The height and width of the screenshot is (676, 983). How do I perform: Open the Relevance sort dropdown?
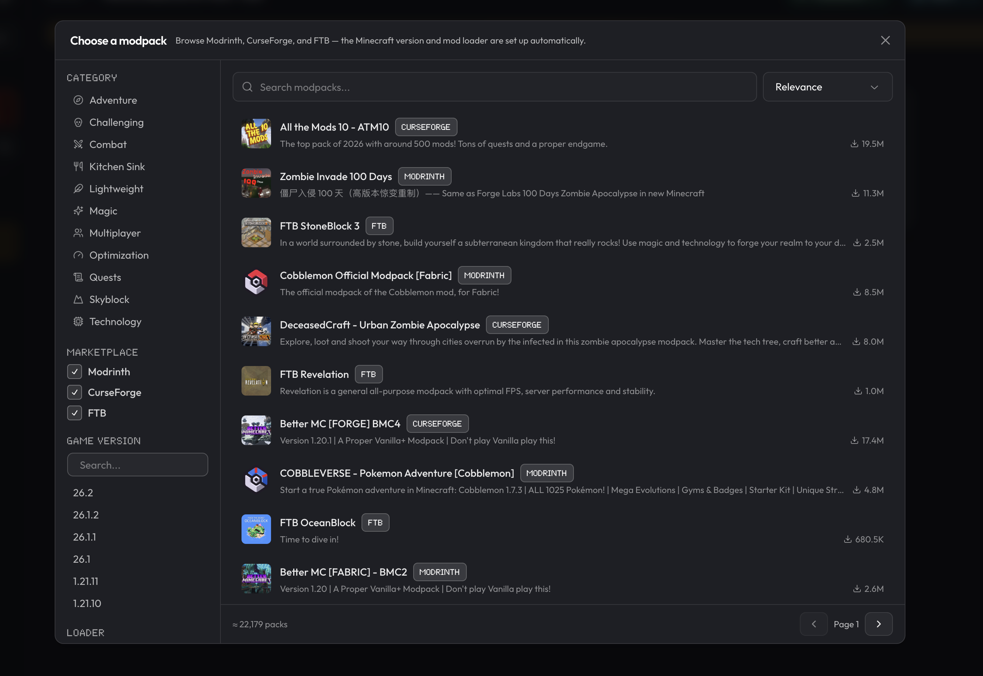[828, 87]
